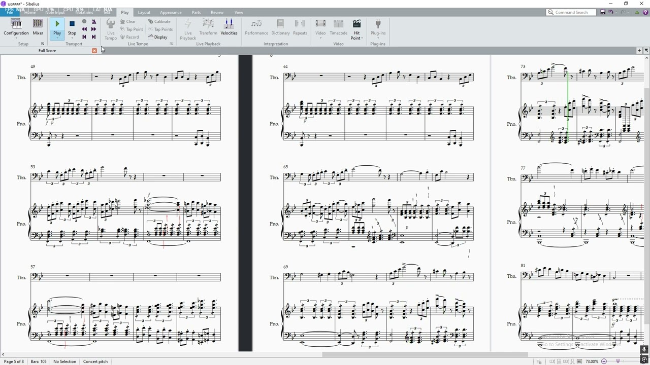Switch to the Text ribbon tab
The width and height of the screenshot is (650, 365).
point(107,12)
